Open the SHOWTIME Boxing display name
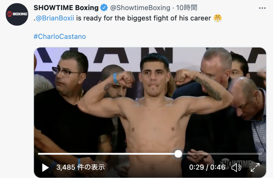This screenshot has width=273, height=178. click(x=66, y=8)
